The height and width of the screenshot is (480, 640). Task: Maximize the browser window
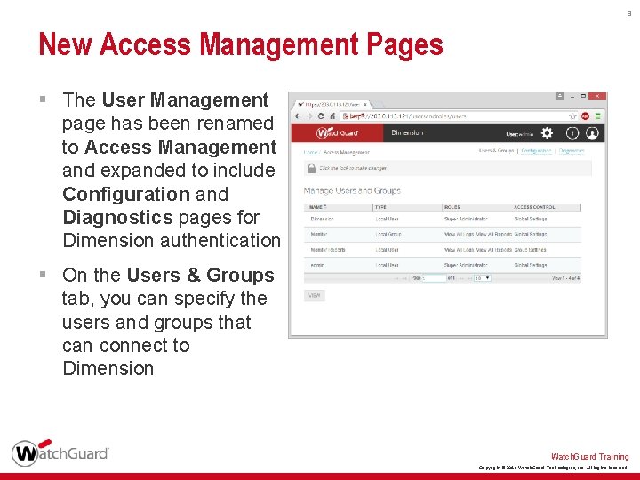click(x=584, y=96)
